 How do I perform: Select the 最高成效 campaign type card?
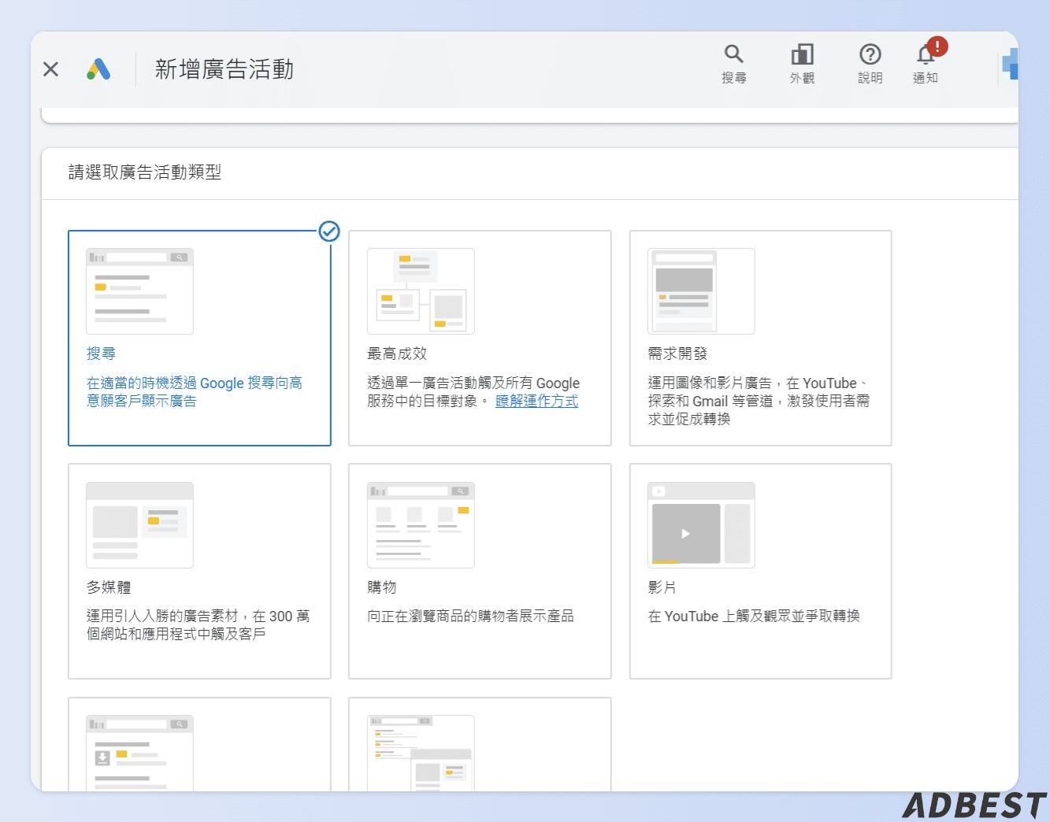[480, 339]
